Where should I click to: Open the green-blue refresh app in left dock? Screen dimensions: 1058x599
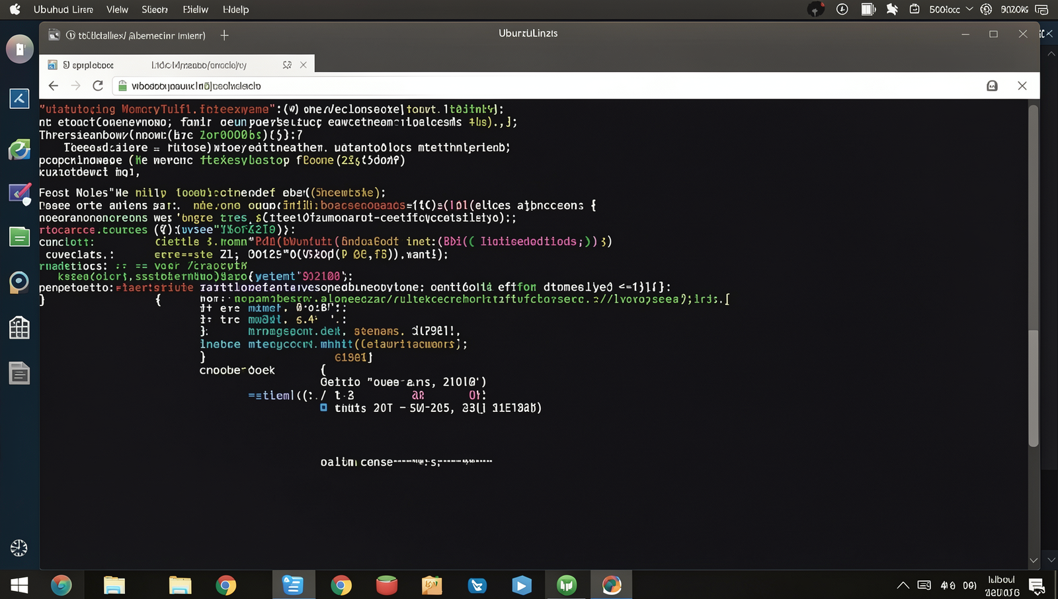point(19,149)
